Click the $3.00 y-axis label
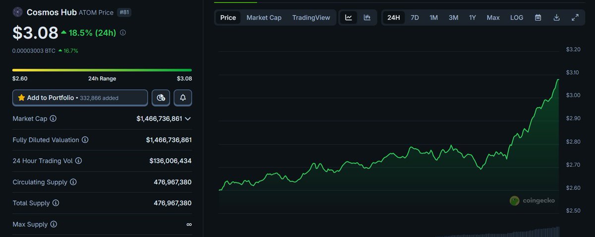This screenshot has width=595, height=237. pyautogui.click(x=573, y=95)
